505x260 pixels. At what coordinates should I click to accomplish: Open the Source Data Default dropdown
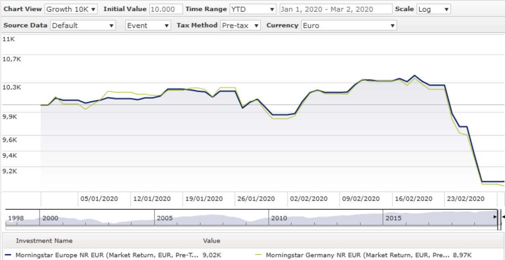tap(83, 25)
